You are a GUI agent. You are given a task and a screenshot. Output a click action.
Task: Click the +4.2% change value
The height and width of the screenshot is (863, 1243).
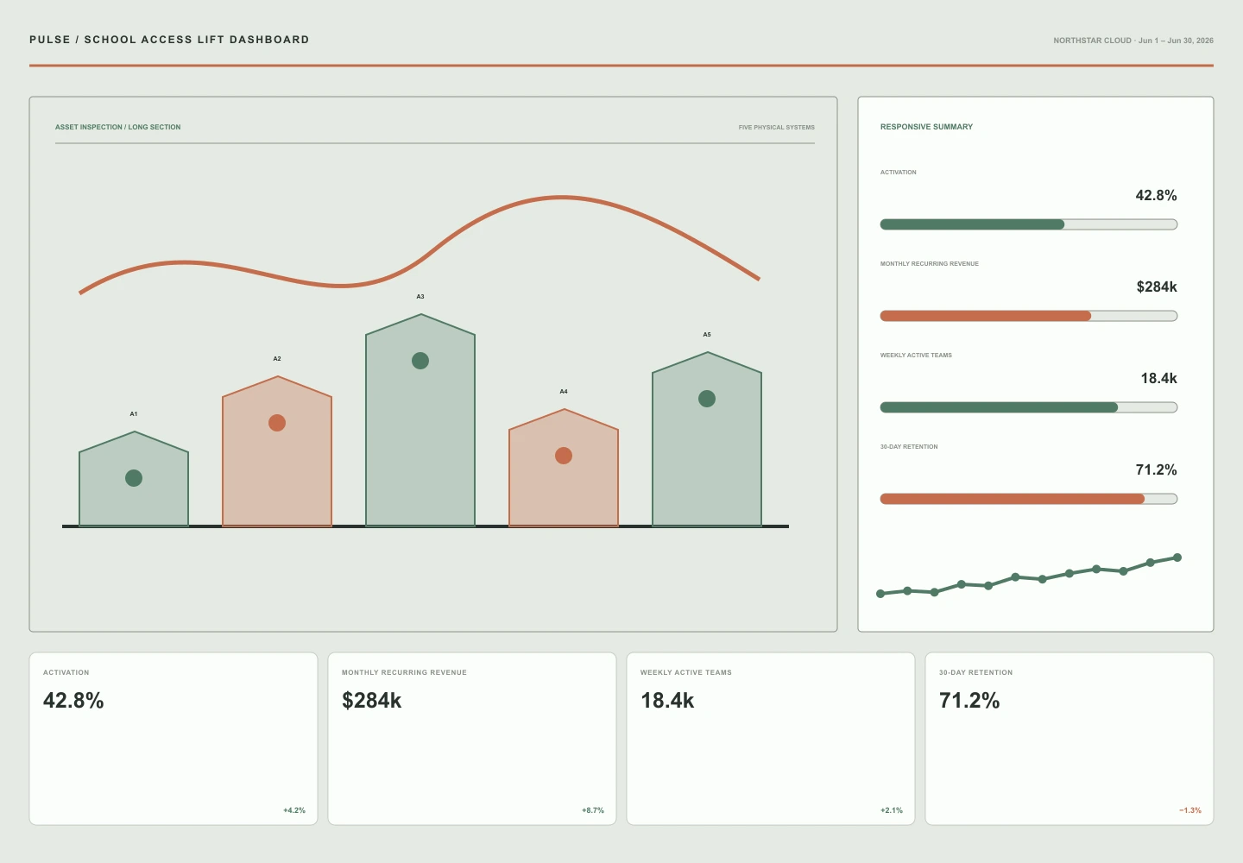(294, 810)
